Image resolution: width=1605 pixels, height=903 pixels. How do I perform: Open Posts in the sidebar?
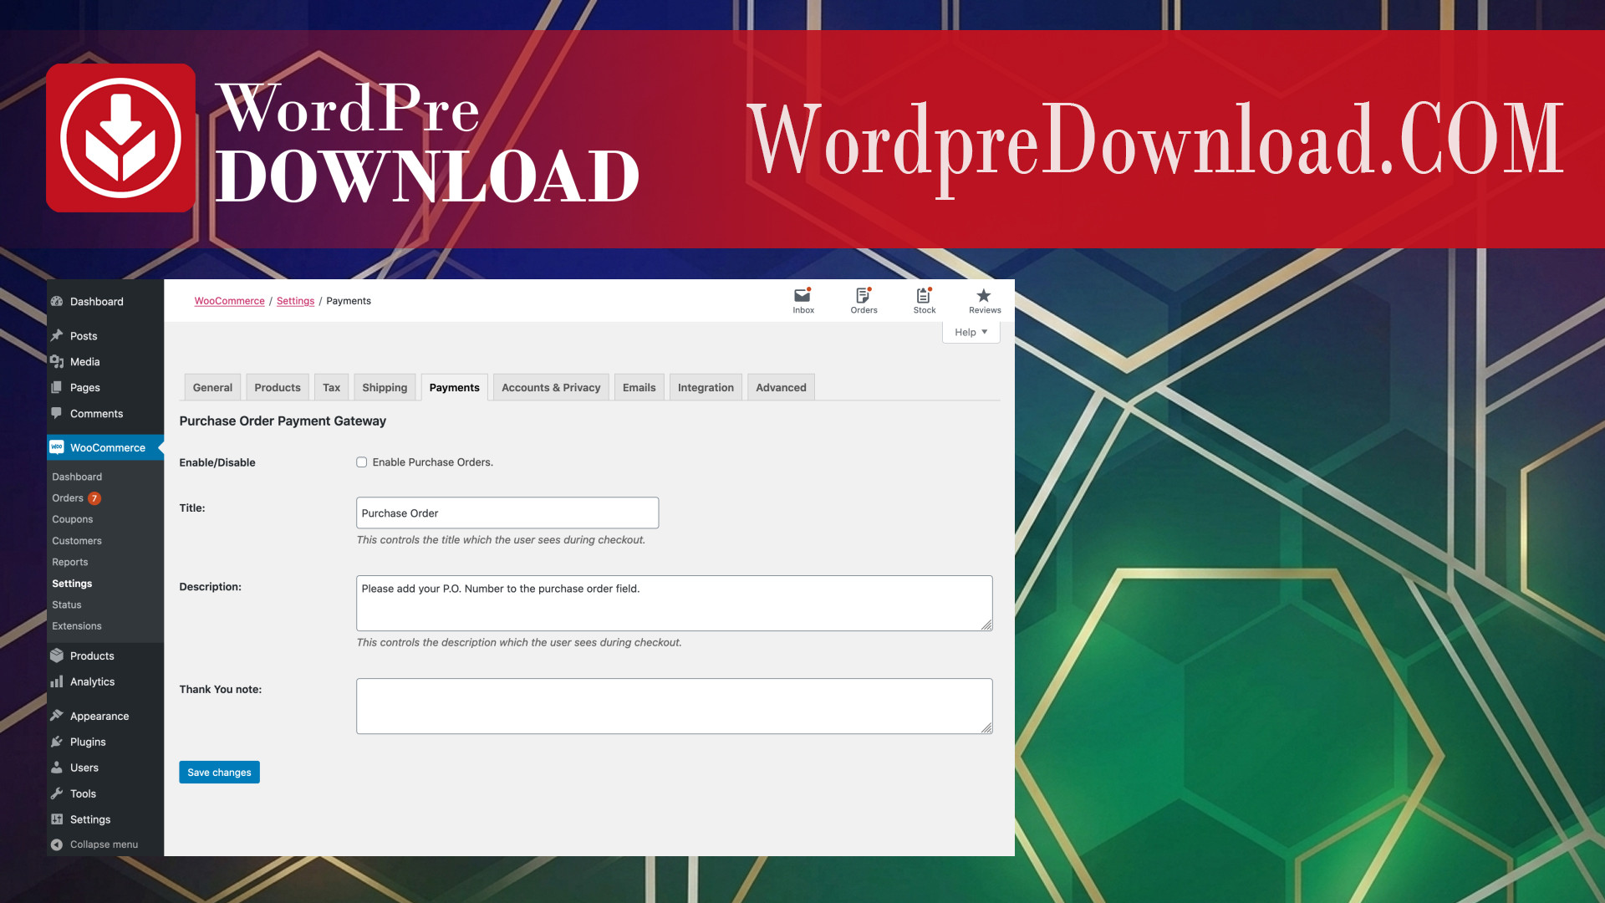pos(84,336)
